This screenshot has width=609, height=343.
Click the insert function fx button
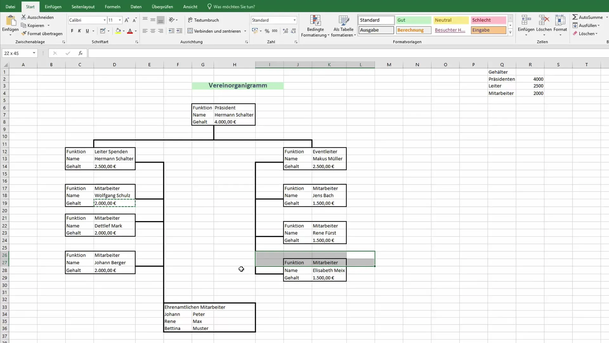coord(81,53)
